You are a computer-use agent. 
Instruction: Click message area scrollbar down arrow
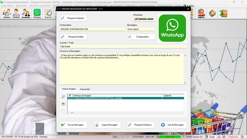coord(185,83)
